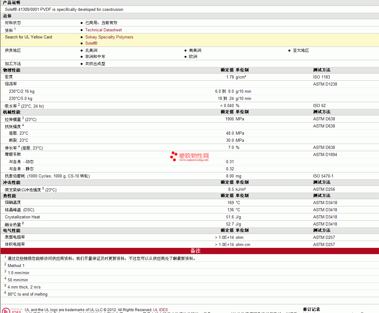Screen dimensions: 379x313
Task: Click the 修订记录 heading in footer
Action: [x=311, y=309]
